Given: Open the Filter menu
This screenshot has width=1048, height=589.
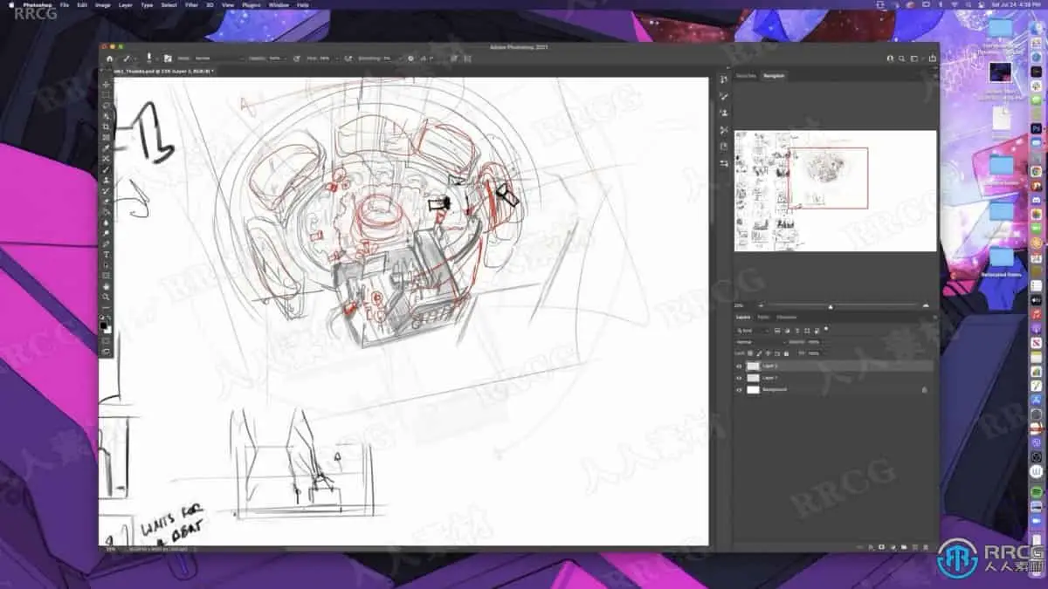Looking at the screenshot, I should (x=191, y=4).
